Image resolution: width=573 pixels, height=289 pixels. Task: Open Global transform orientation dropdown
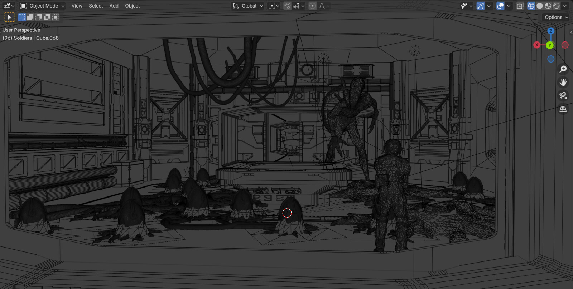tap(248, 6)
